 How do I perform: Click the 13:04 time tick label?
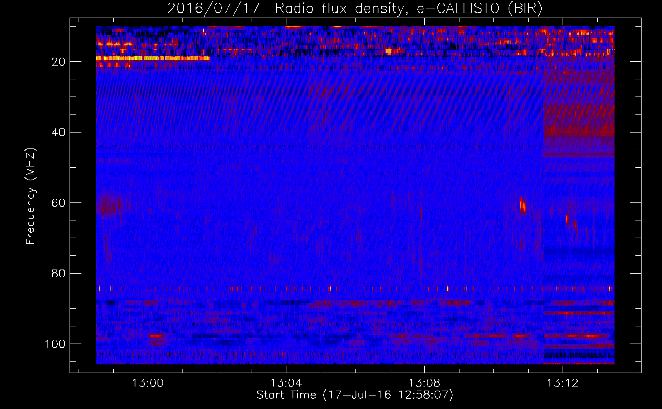pyautogui.click(x=286, y=383)
